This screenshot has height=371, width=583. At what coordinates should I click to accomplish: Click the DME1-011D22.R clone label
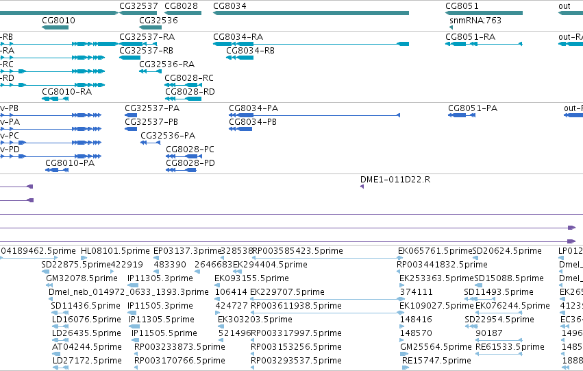coord(395,180)
